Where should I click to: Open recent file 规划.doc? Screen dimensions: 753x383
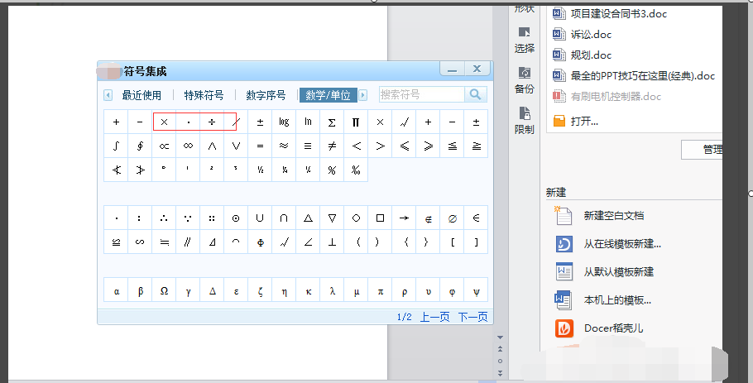coord(582,55)
